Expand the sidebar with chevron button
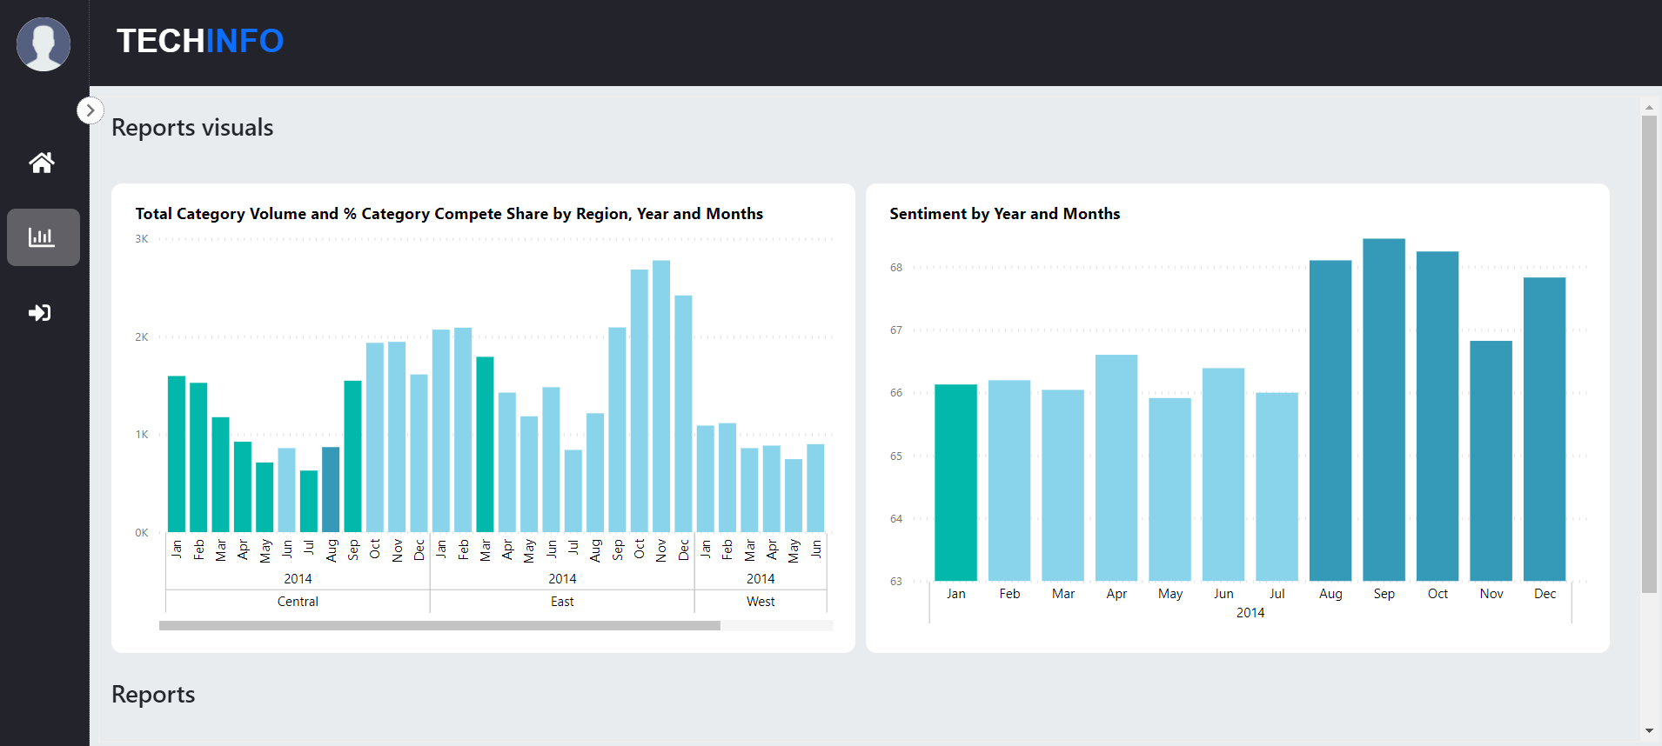Viewport: 1662px width, 746px height. pyautogui.click(x=90, y=110)
